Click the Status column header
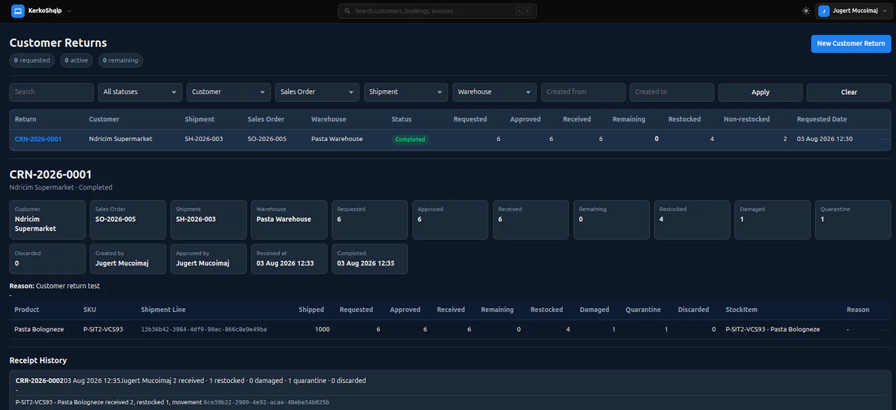The height and width of the screenshot is (410, 896). coord(402,119)
